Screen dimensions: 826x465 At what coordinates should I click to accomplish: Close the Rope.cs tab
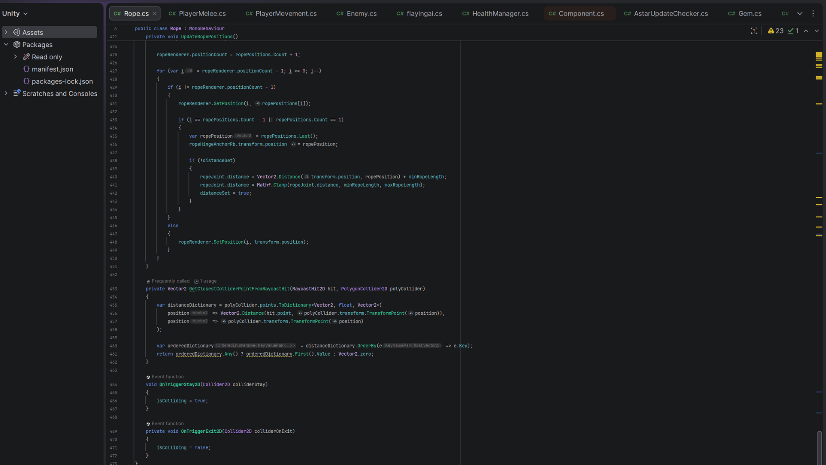click(x=154, y=14)
